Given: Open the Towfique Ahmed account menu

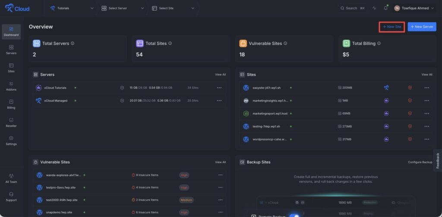Looking at the screenshot, I should pyautogui.click(x=414, y=8).
